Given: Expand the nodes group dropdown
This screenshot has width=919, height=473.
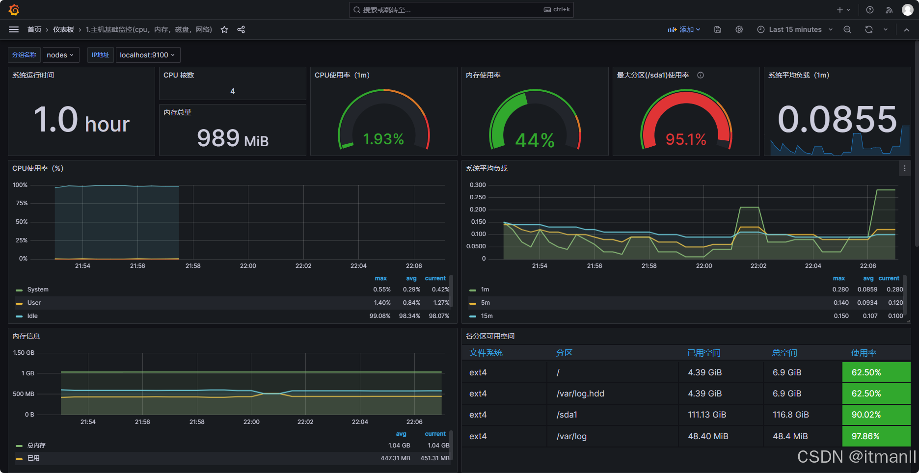Looking at the screenshot, I should tap(60, 55).
